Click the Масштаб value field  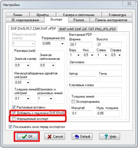pyautogui.click(x=82, y=113)
